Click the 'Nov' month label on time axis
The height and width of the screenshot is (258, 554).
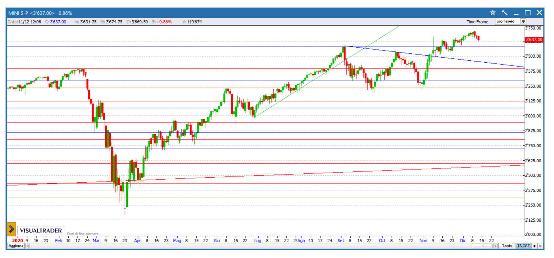(423, 240)
